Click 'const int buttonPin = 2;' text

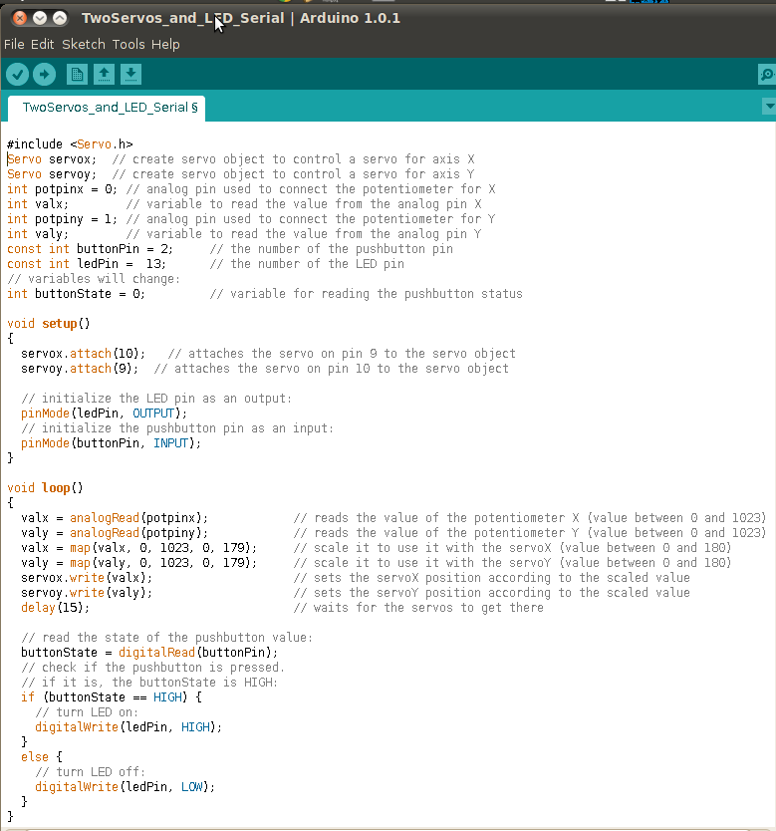click(90, 248)
